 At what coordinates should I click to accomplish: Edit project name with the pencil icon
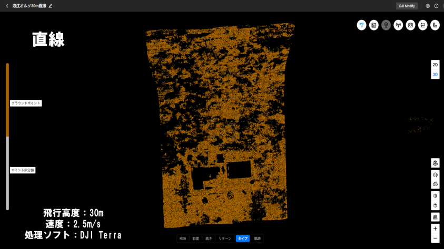(51, 6)
